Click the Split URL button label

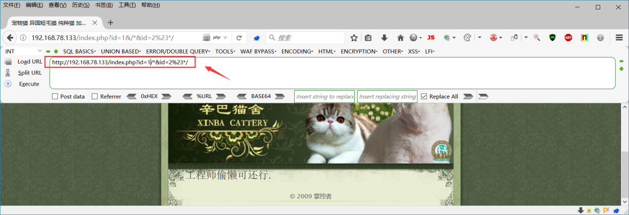[x=30, y=73]
